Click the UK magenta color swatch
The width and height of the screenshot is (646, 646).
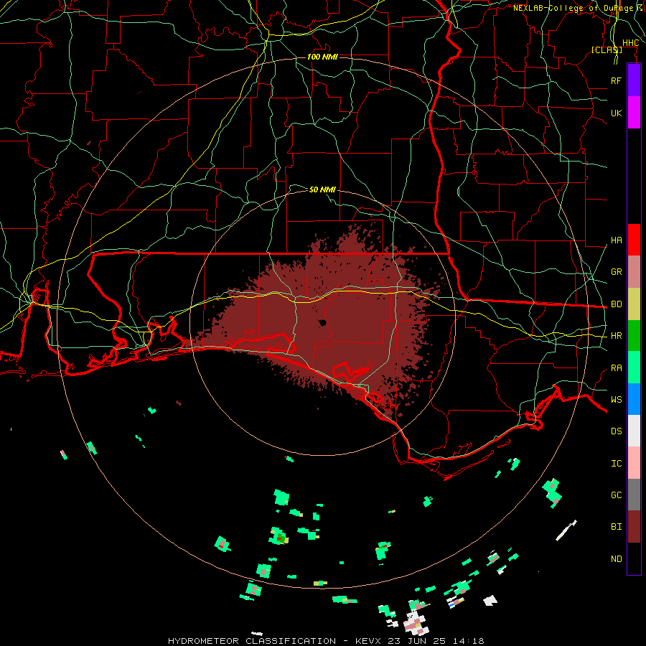pyautogui.click(x=634, y=113)
